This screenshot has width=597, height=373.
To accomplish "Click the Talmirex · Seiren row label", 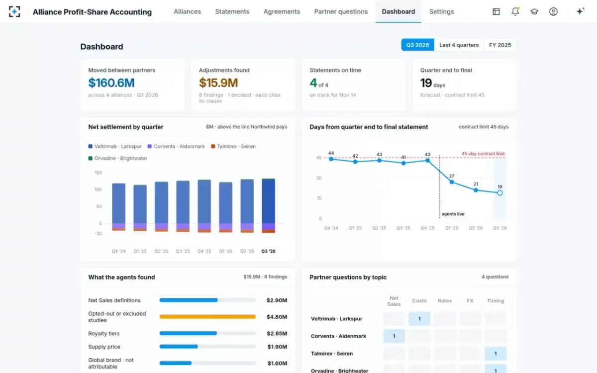I will (x=332, y=354).
